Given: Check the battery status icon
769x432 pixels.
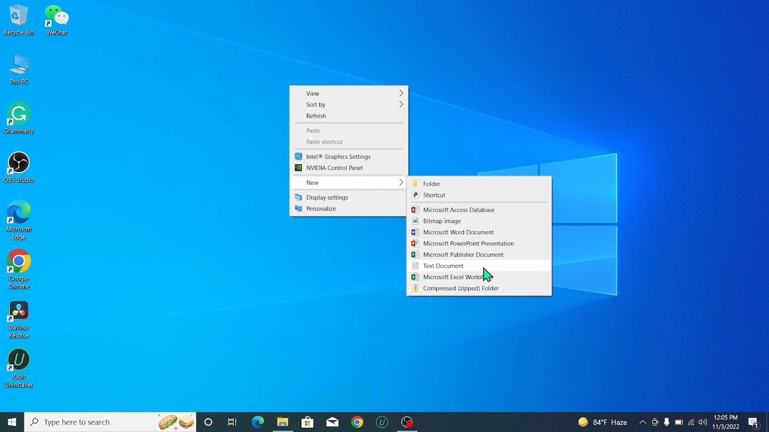Looking at the screenshot, I should [x=679, y=422].
